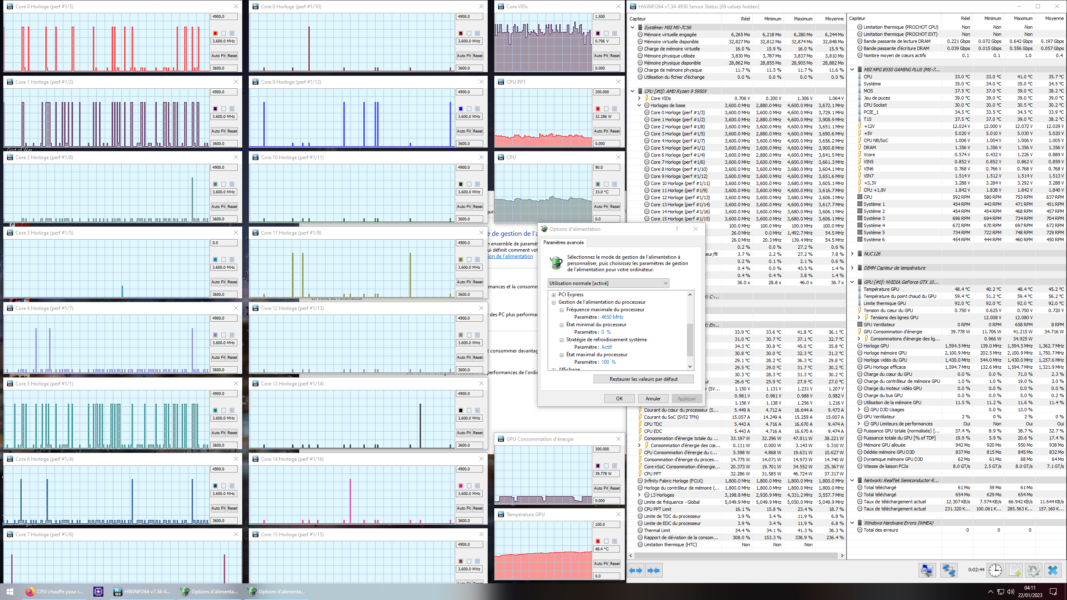Click 'Restaurer les valeurs par défaut' button
The width and height of the screenshot is (1067, 600).
(643, 379)
